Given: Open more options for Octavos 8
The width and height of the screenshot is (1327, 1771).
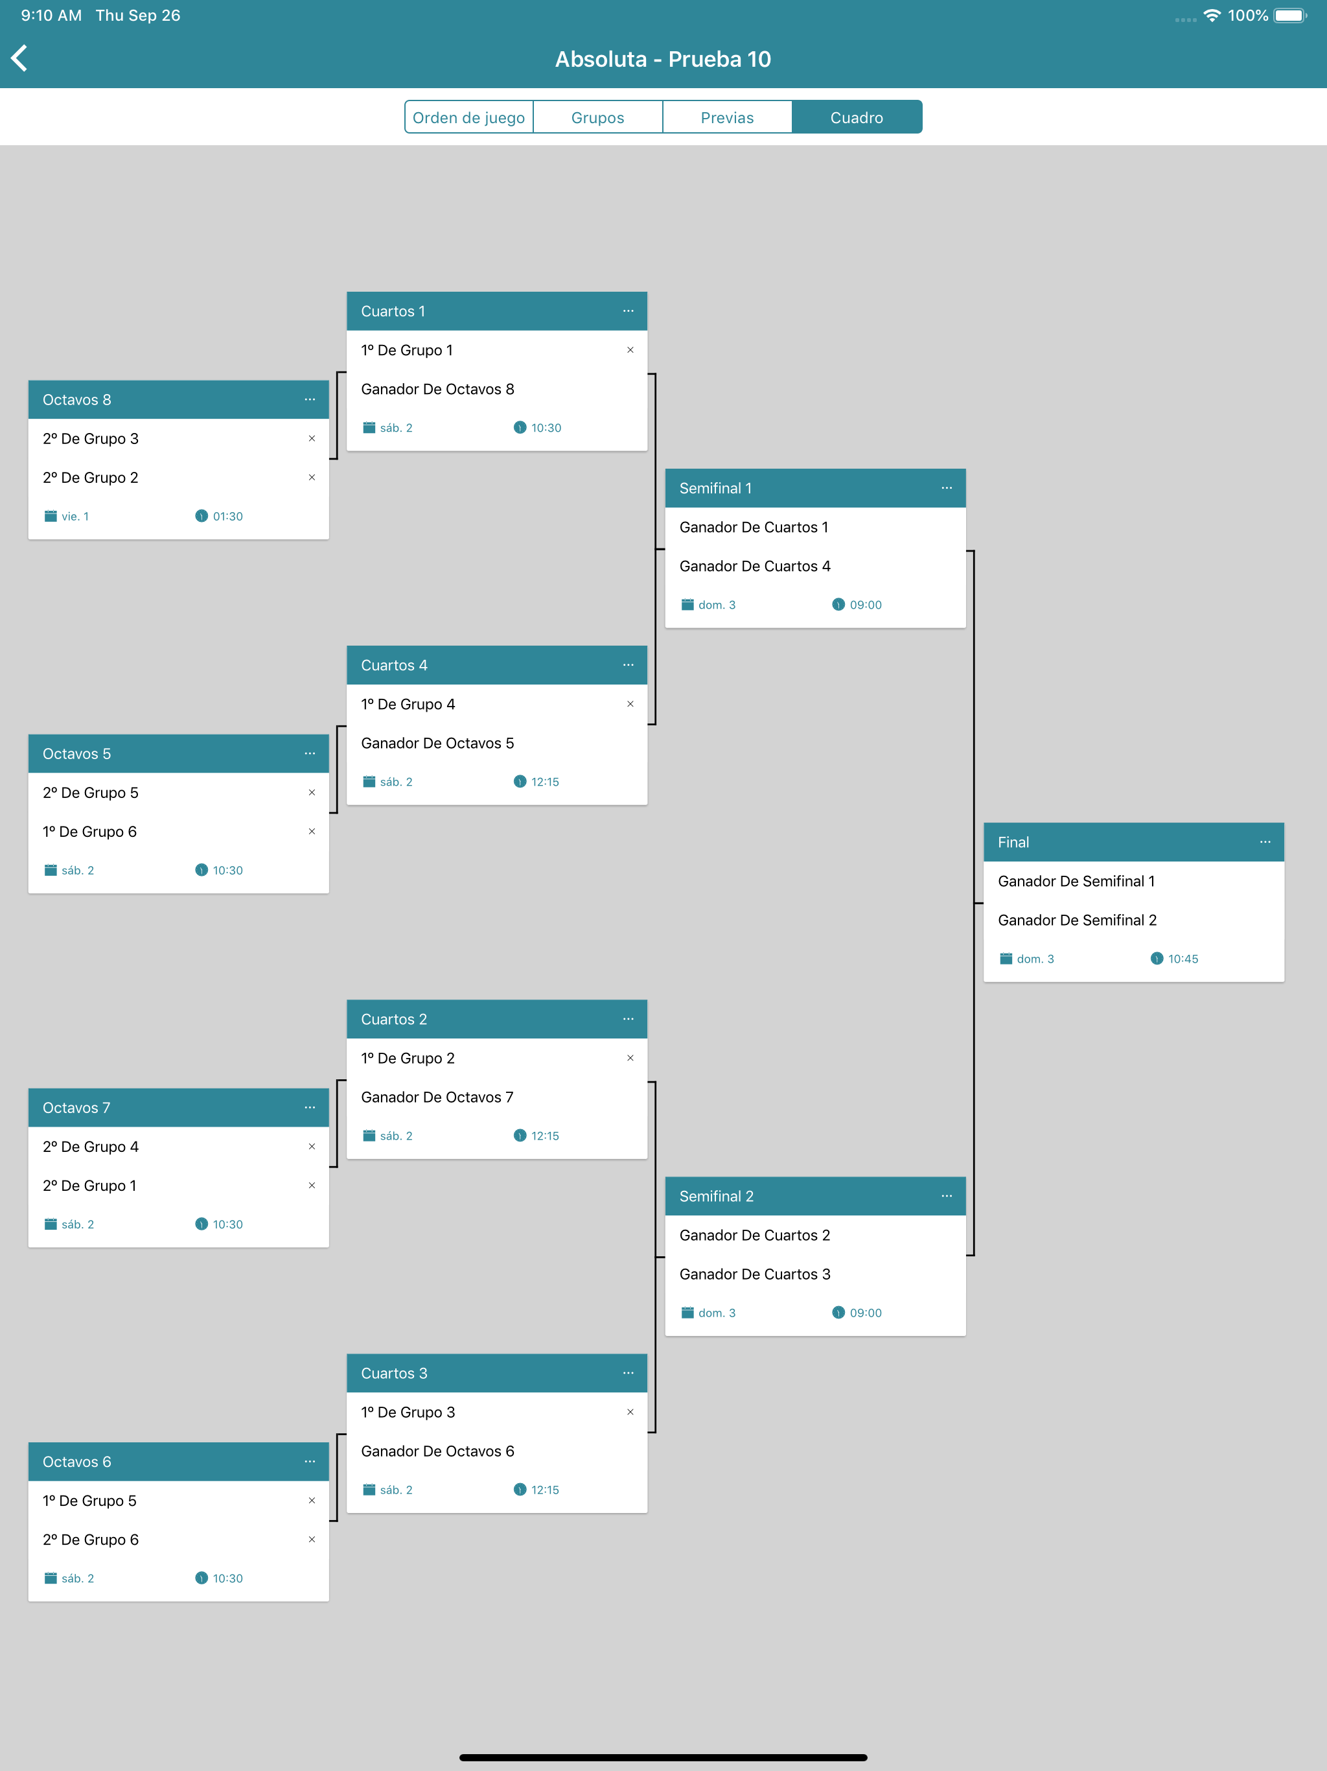Looking at the screenshot, I should [x=310, y=399].
